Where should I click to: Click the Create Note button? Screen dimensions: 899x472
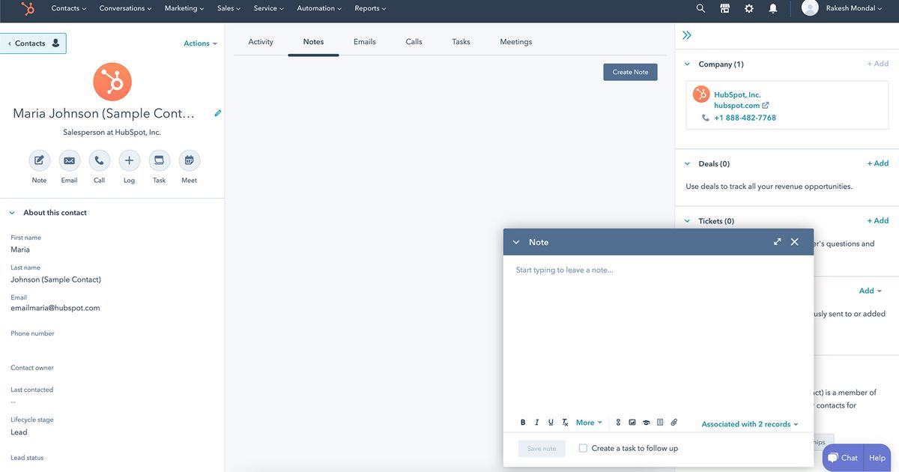(630, 72)
